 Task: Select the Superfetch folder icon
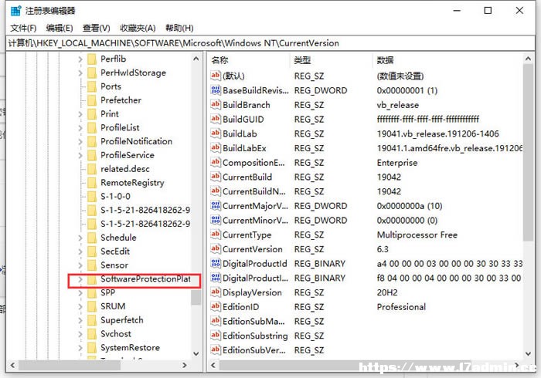tap(92, 320)
